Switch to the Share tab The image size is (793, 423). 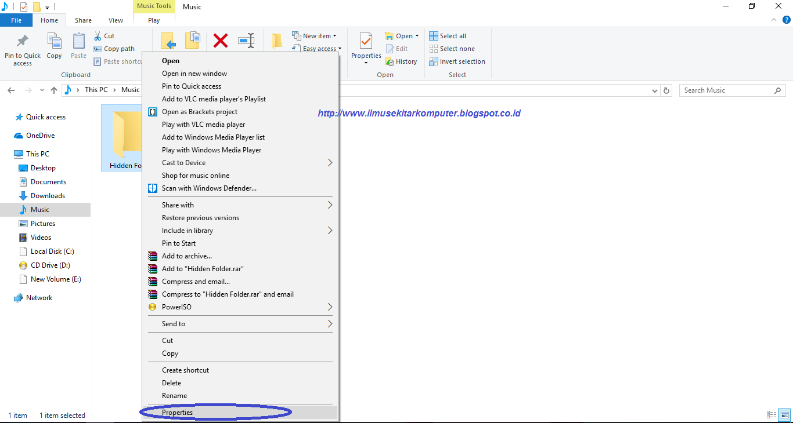pos(83,20)
